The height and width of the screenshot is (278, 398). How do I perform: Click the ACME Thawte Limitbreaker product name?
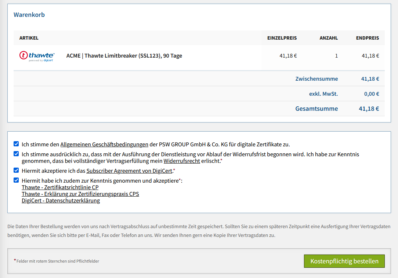point(124,56)
